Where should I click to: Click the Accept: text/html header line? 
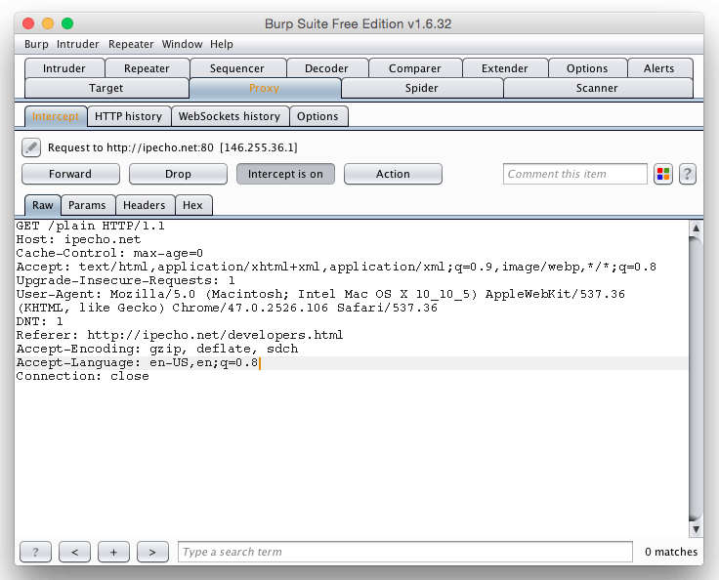(336, 267)
